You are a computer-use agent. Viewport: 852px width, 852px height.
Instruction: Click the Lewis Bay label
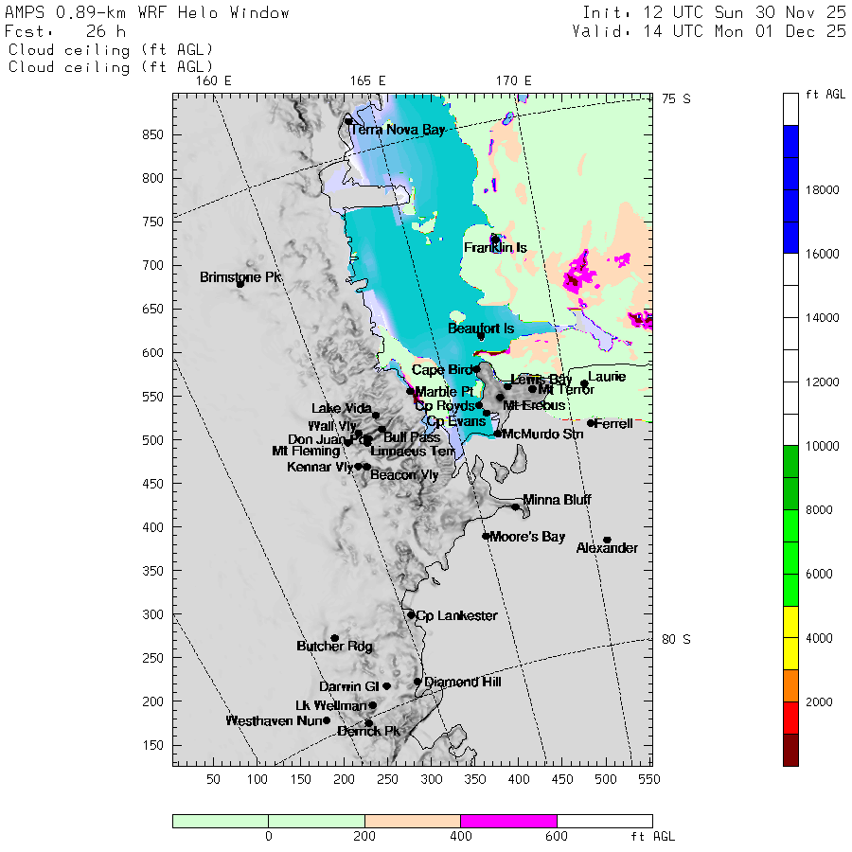(x=541, y=380)
